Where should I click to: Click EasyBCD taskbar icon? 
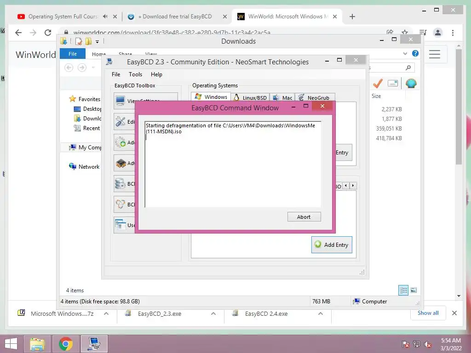pyautogui.click(x=94, y=344)
